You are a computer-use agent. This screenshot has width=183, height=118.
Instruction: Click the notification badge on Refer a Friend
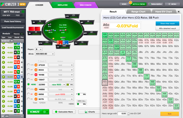click(x=130, y=2)
